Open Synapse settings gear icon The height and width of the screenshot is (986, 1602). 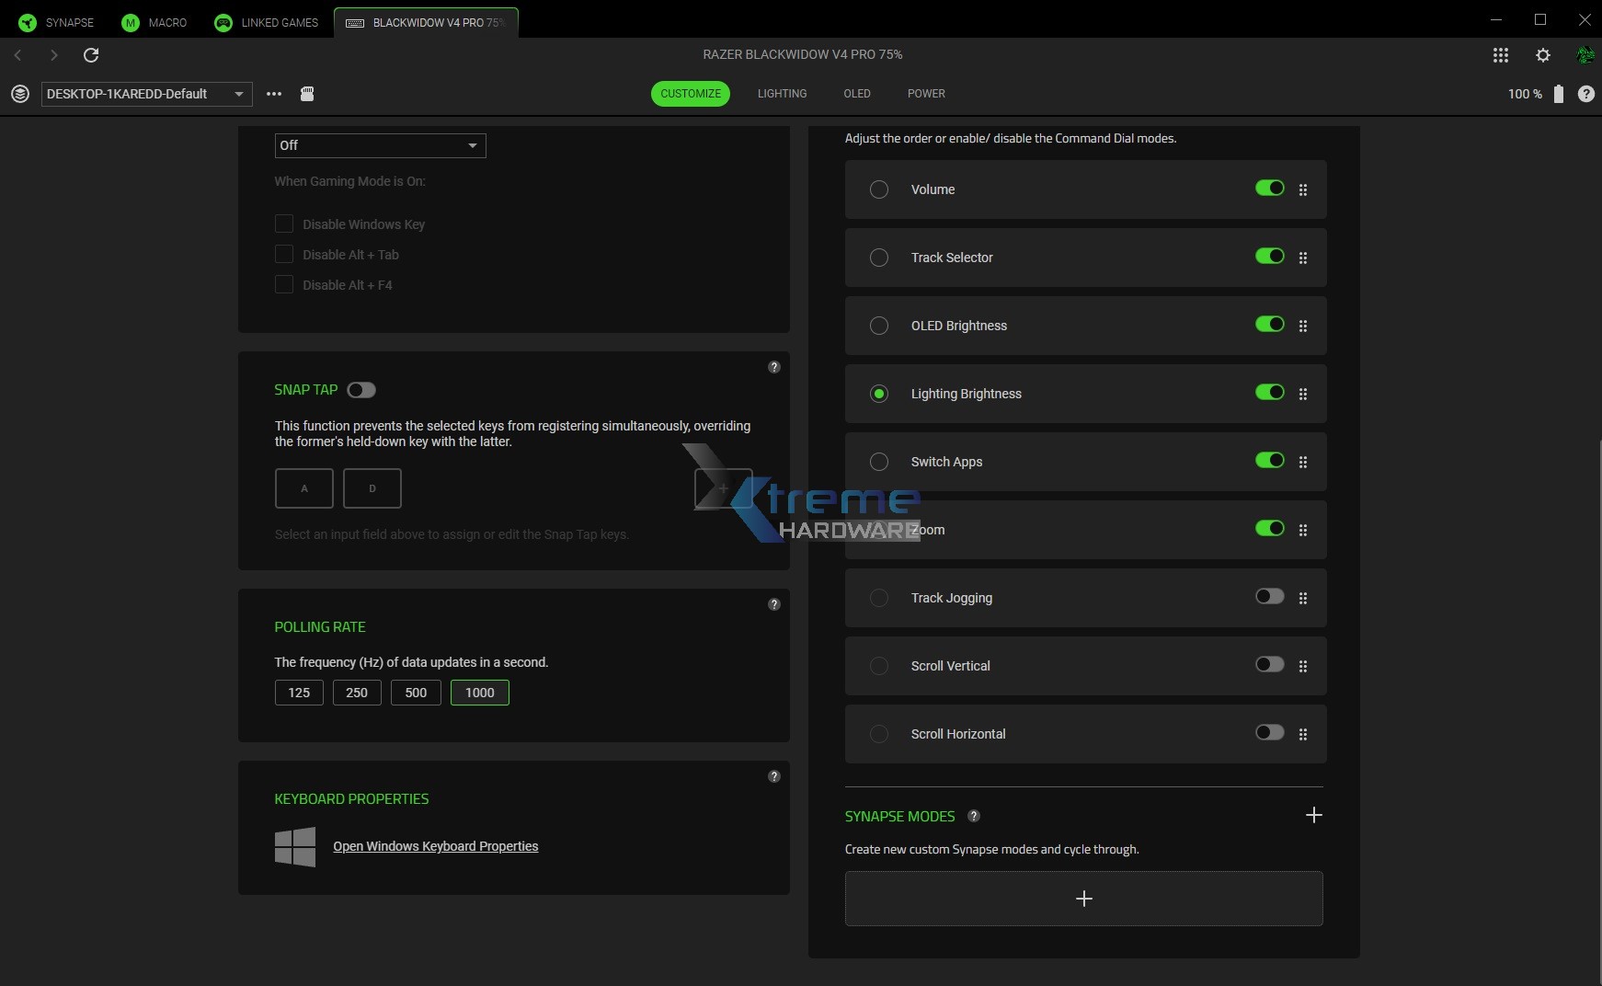1542,55
